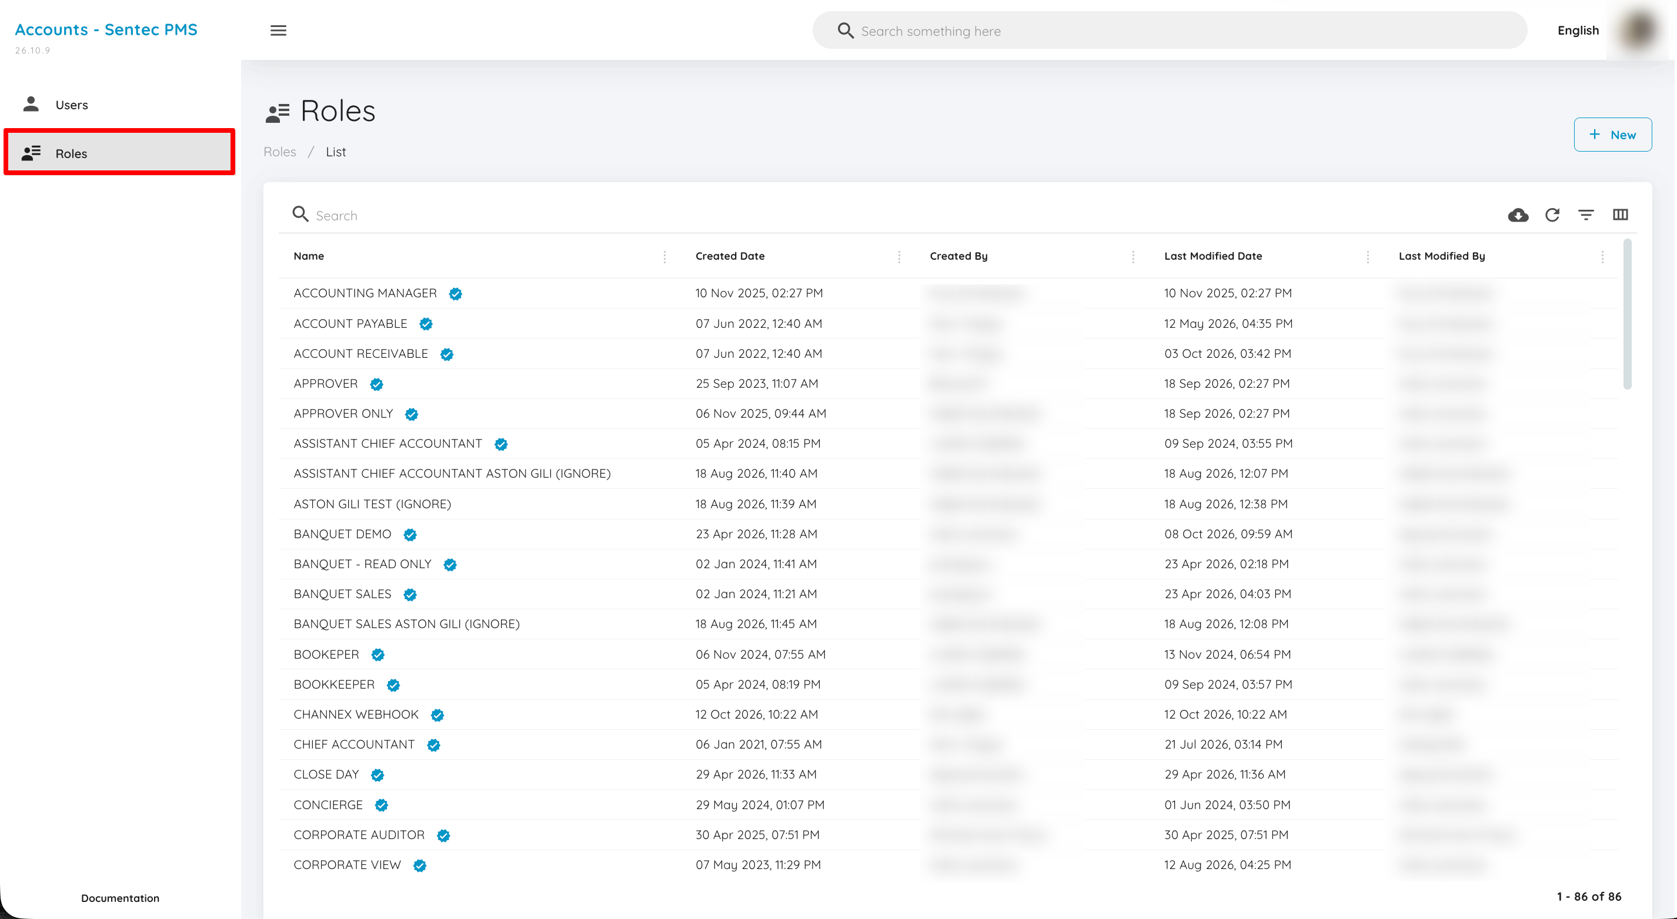Open the CORPORATE VIEW role row
The width and height of the screenshot is (1677, 919).
(948, 865)
